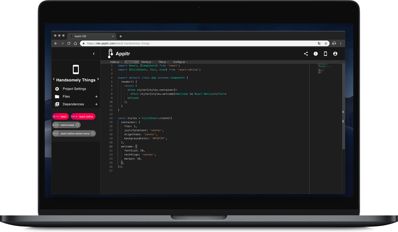Collapse the left sidebar with the chevron
The height and width of the screenshot is (232, 398).
pyautogui.click(x=94, y=53)
